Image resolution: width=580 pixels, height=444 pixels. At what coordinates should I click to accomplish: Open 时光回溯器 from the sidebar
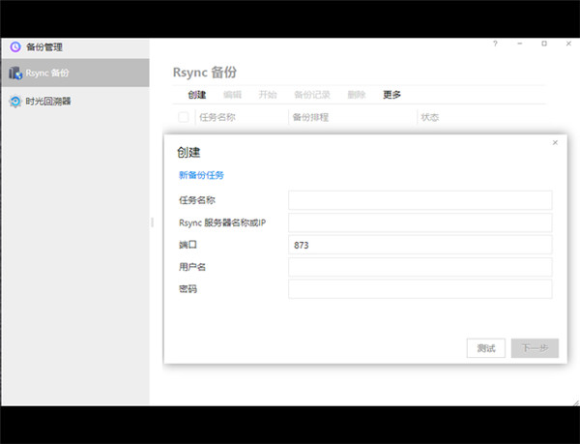tap(48, 101)
